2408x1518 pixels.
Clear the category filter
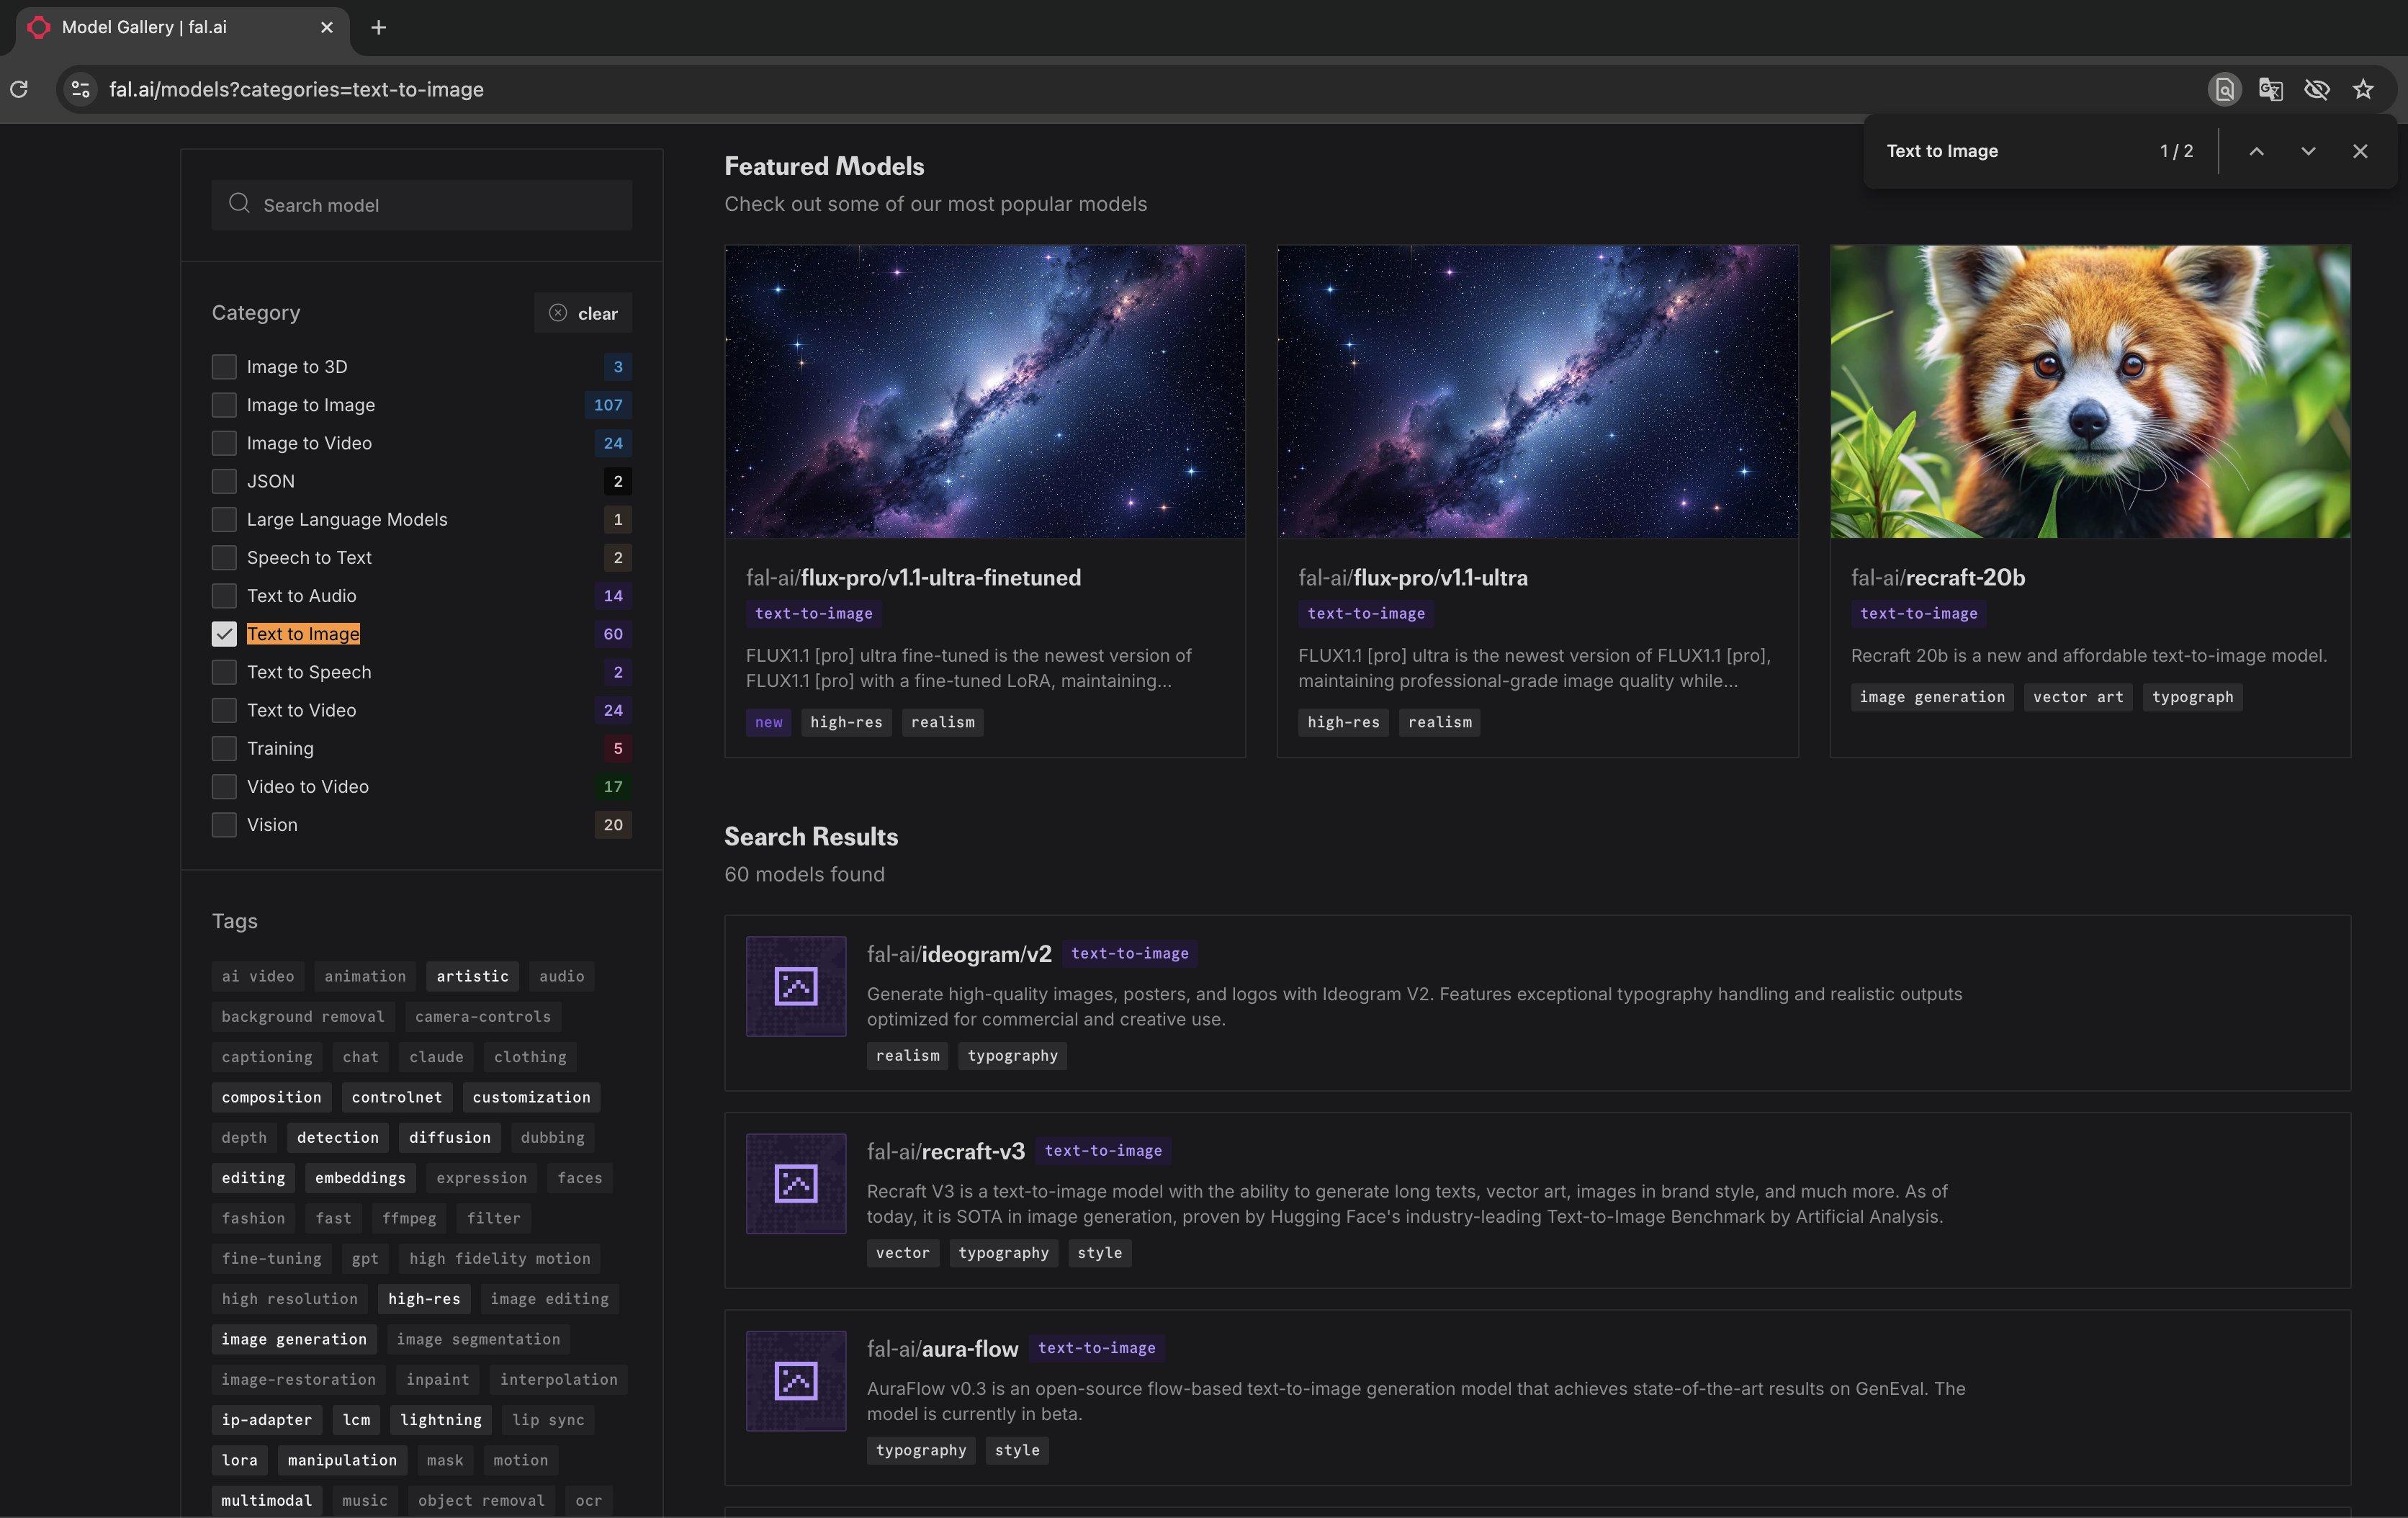(x=583, y=313)
